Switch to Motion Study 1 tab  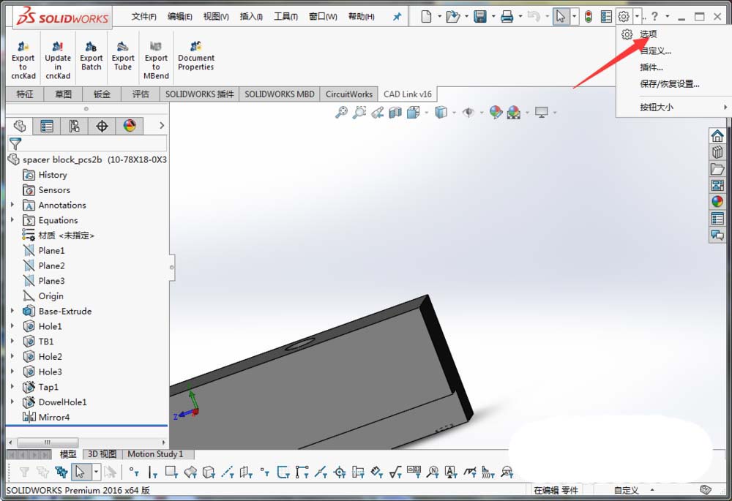tap(155, 454)
